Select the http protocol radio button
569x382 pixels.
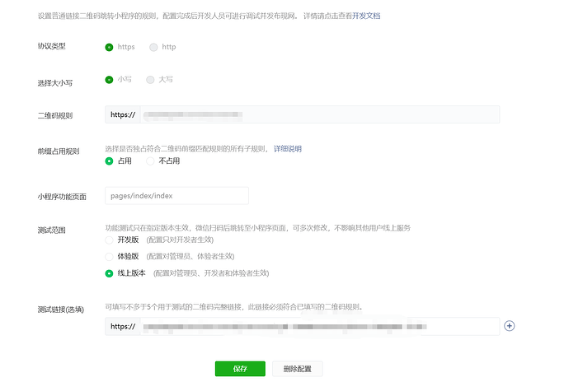[x=153, y=47]
